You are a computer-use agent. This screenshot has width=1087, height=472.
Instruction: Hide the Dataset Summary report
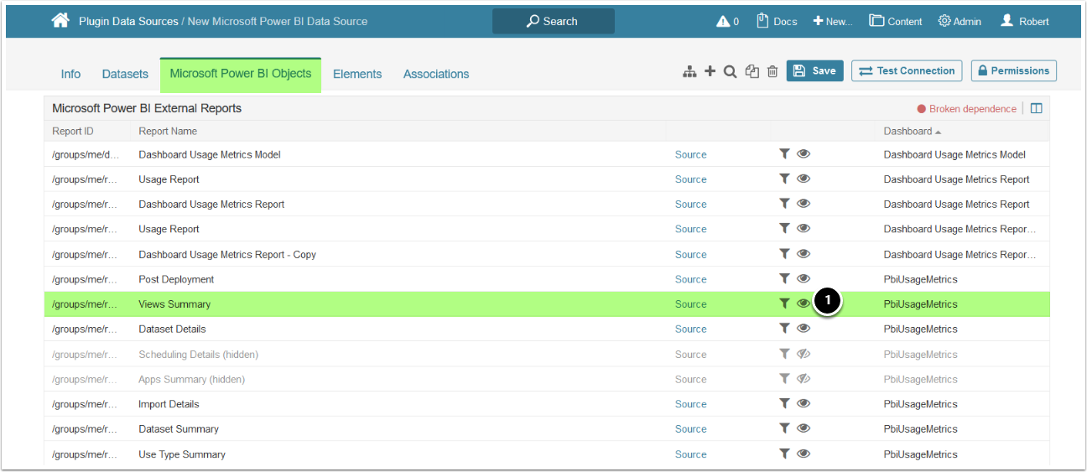point(804,428)
